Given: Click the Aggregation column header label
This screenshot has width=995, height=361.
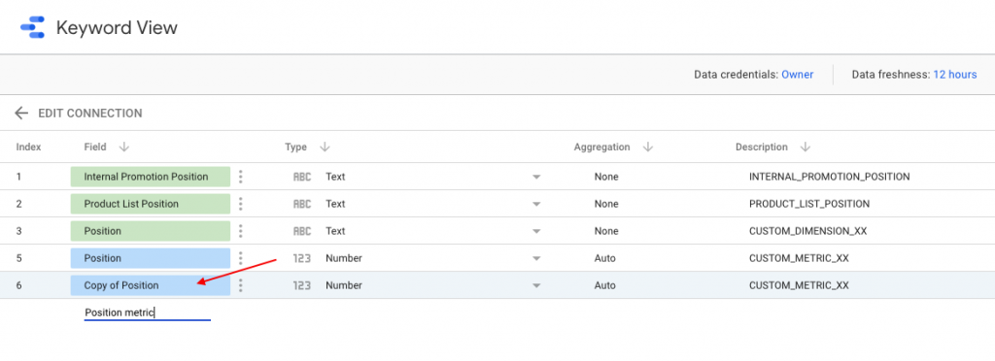Looking at the screenshot, I should [601, 147].
